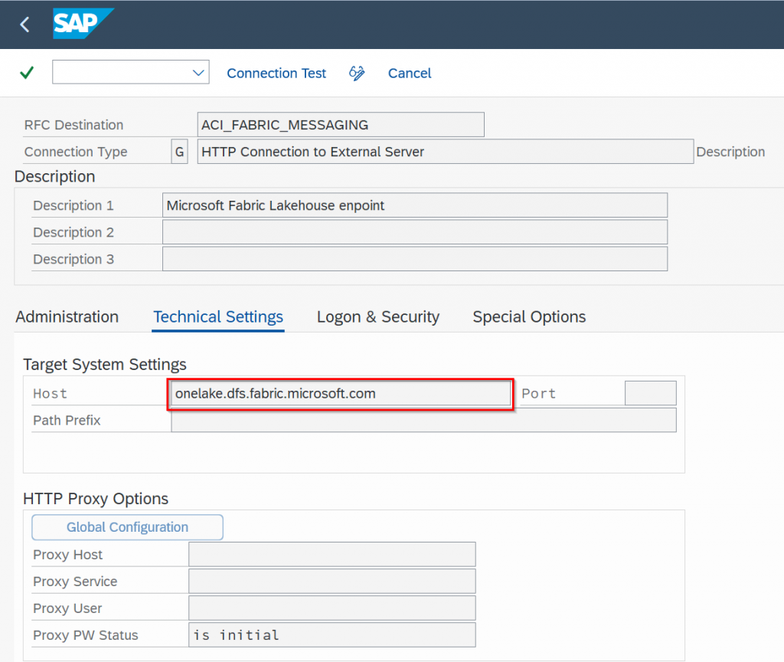This screenshot has height=662, width=784.
Task: Switch to the Administration tab
Action: point(67,317)
